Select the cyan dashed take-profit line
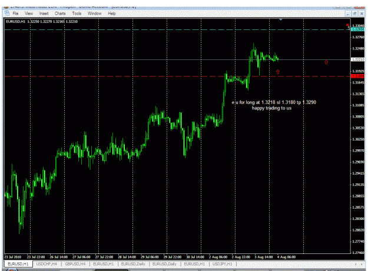This screenshot has width=368, height=271. coord(177,29)
